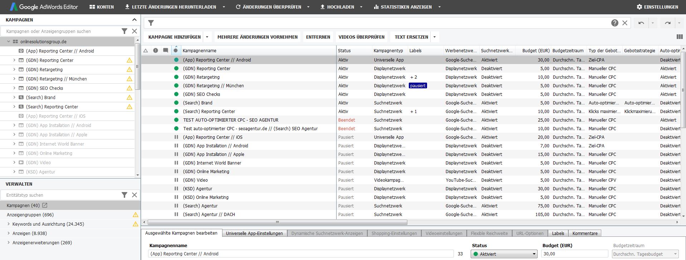
Task: Switch to Kommentare tab
Action: tap(585, 233)
